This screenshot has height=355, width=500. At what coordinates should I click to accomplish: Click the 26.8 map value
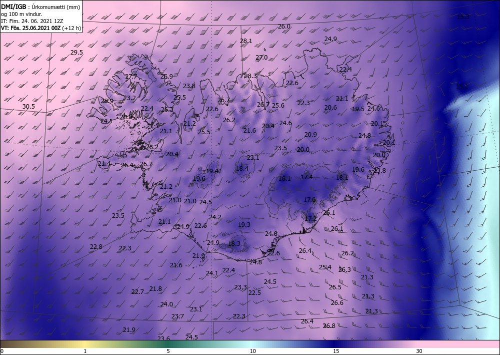point(329,326)
